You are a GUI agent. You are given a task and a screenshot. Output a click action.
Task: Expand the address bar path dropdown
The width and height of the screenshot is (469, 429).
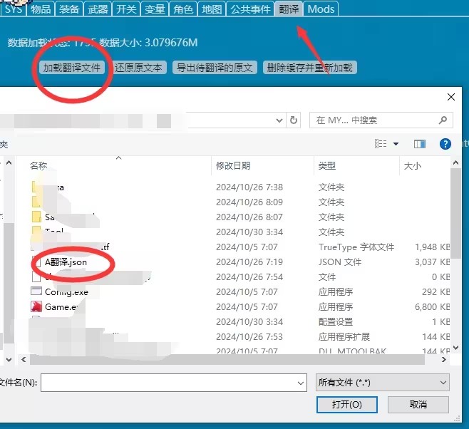click(279, 120)
